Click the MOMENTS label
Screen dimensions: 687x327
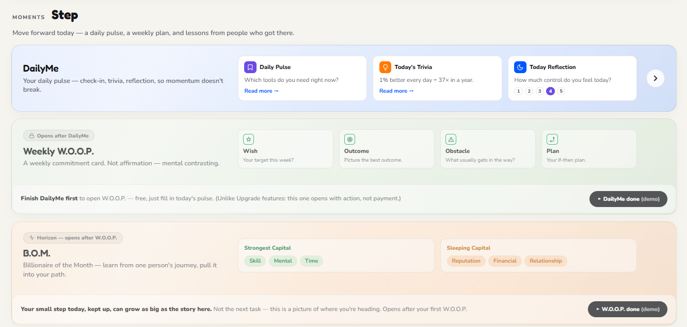pos(28,17)
